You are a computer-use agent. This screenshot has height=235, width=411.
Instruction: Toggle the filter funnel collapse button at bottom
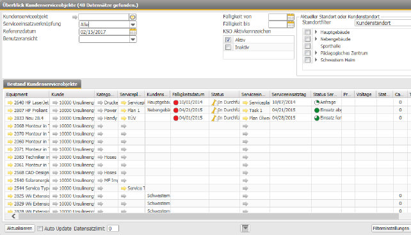[x=245, y=228]
